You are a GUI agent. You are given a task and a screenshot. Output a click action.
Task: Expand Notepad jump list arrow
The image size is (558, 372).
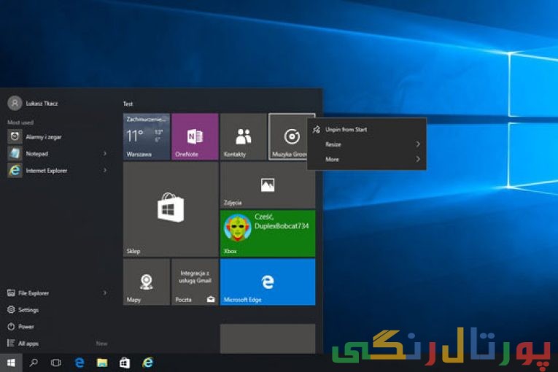105,153
